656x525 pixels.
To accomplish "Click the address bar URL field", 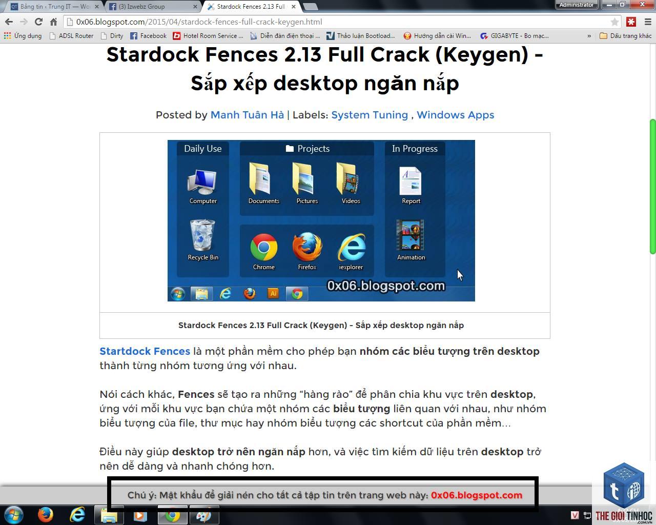I will [338, 22].
